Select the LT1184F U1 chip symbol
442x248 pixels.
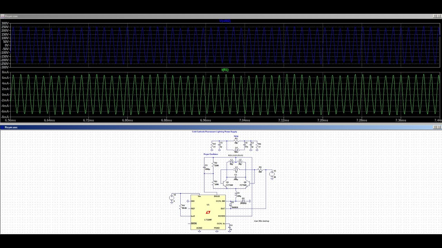(208, 212)
